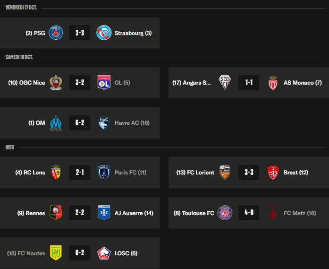Click the FC Nantes yellow logo
Viewport: 329px width, 269px height.
tap(56, 253)
